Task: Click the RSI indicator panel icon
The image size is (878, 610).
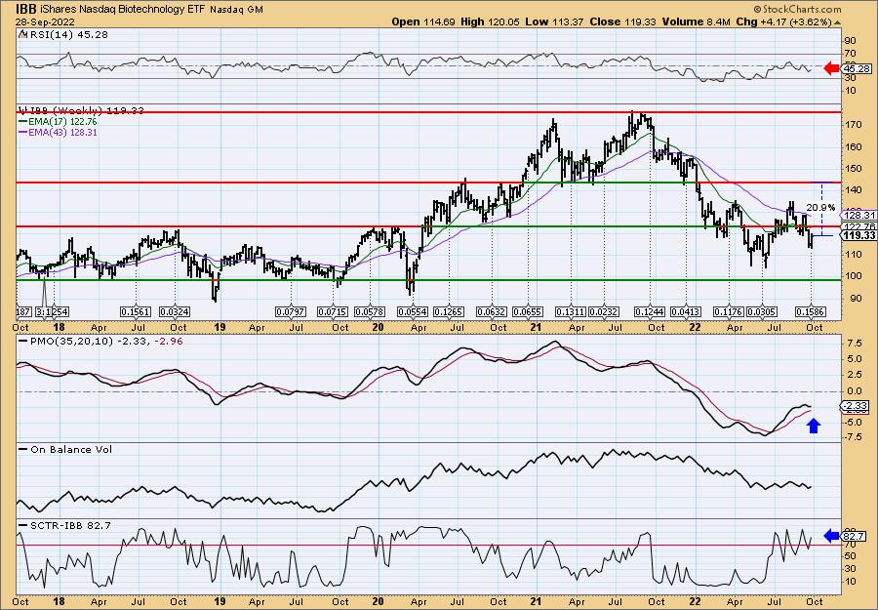Action: click(22, 34)
